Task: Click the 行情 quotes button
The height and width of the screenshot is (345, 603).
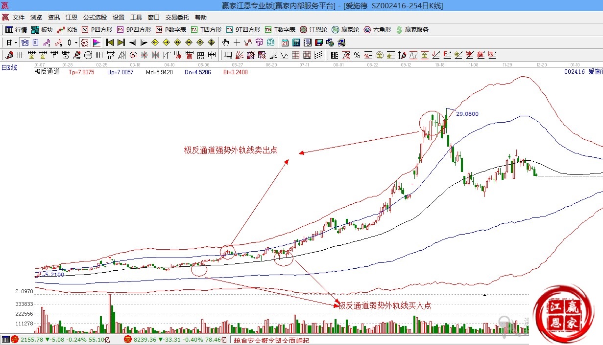Action: pos(16,30)
